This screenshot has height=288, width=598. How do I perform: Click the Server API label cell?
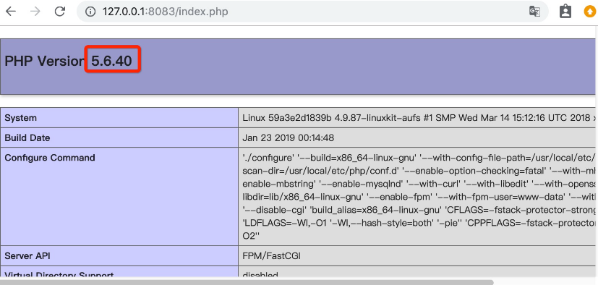119,256
